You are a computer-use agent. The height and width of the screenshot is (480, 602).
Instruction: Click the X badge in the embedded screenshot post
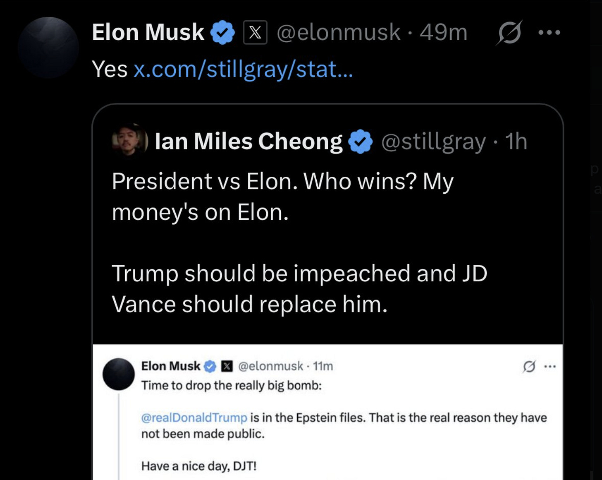[x=227, y=366]
